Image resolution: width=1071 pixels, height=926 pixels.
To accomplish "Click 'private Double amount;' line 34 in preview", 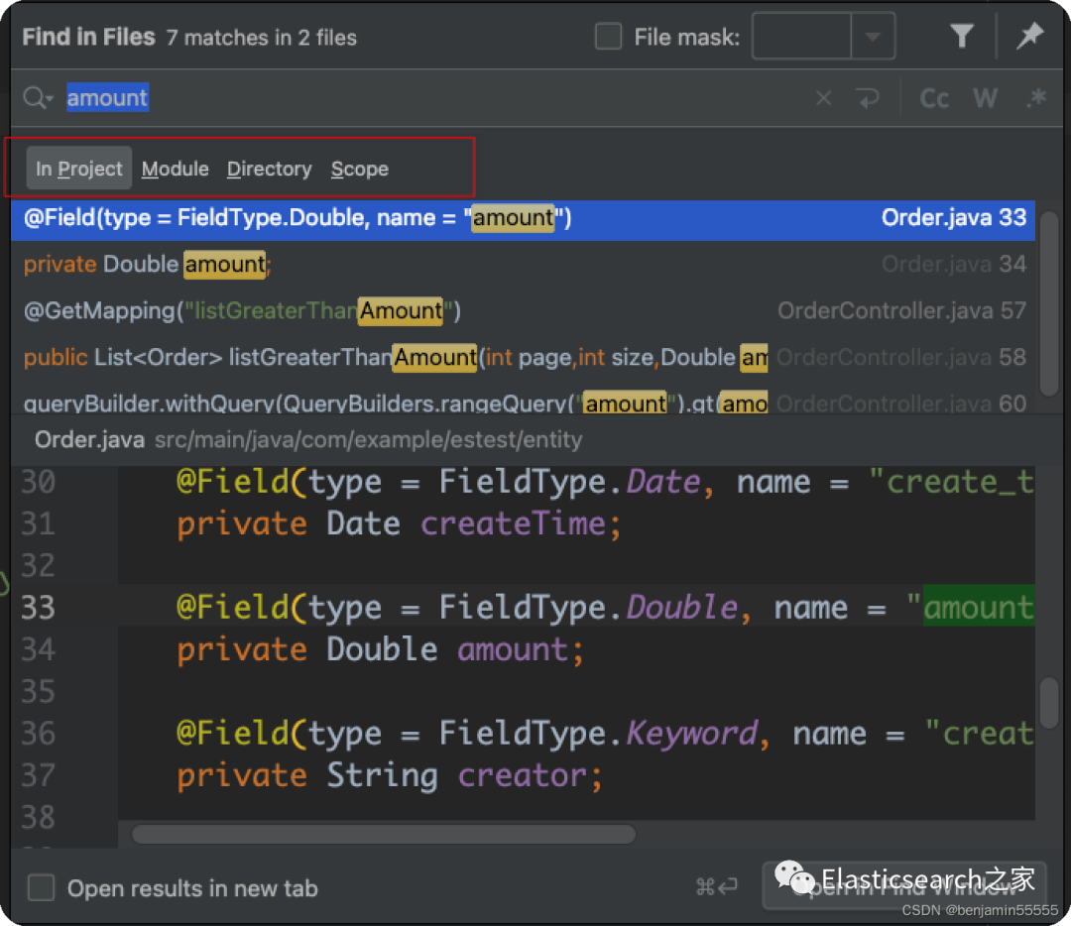I will [381, 649].
